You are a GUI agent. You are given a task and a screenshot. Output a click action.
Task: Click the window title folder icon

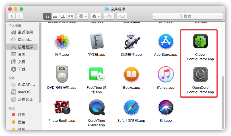click(107, 9)
